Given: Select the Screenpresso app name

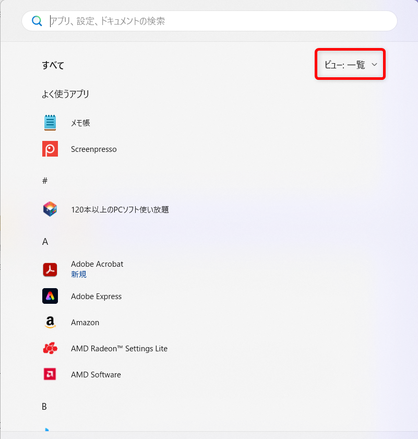Looking at the screenshot, I should point(94,149).
